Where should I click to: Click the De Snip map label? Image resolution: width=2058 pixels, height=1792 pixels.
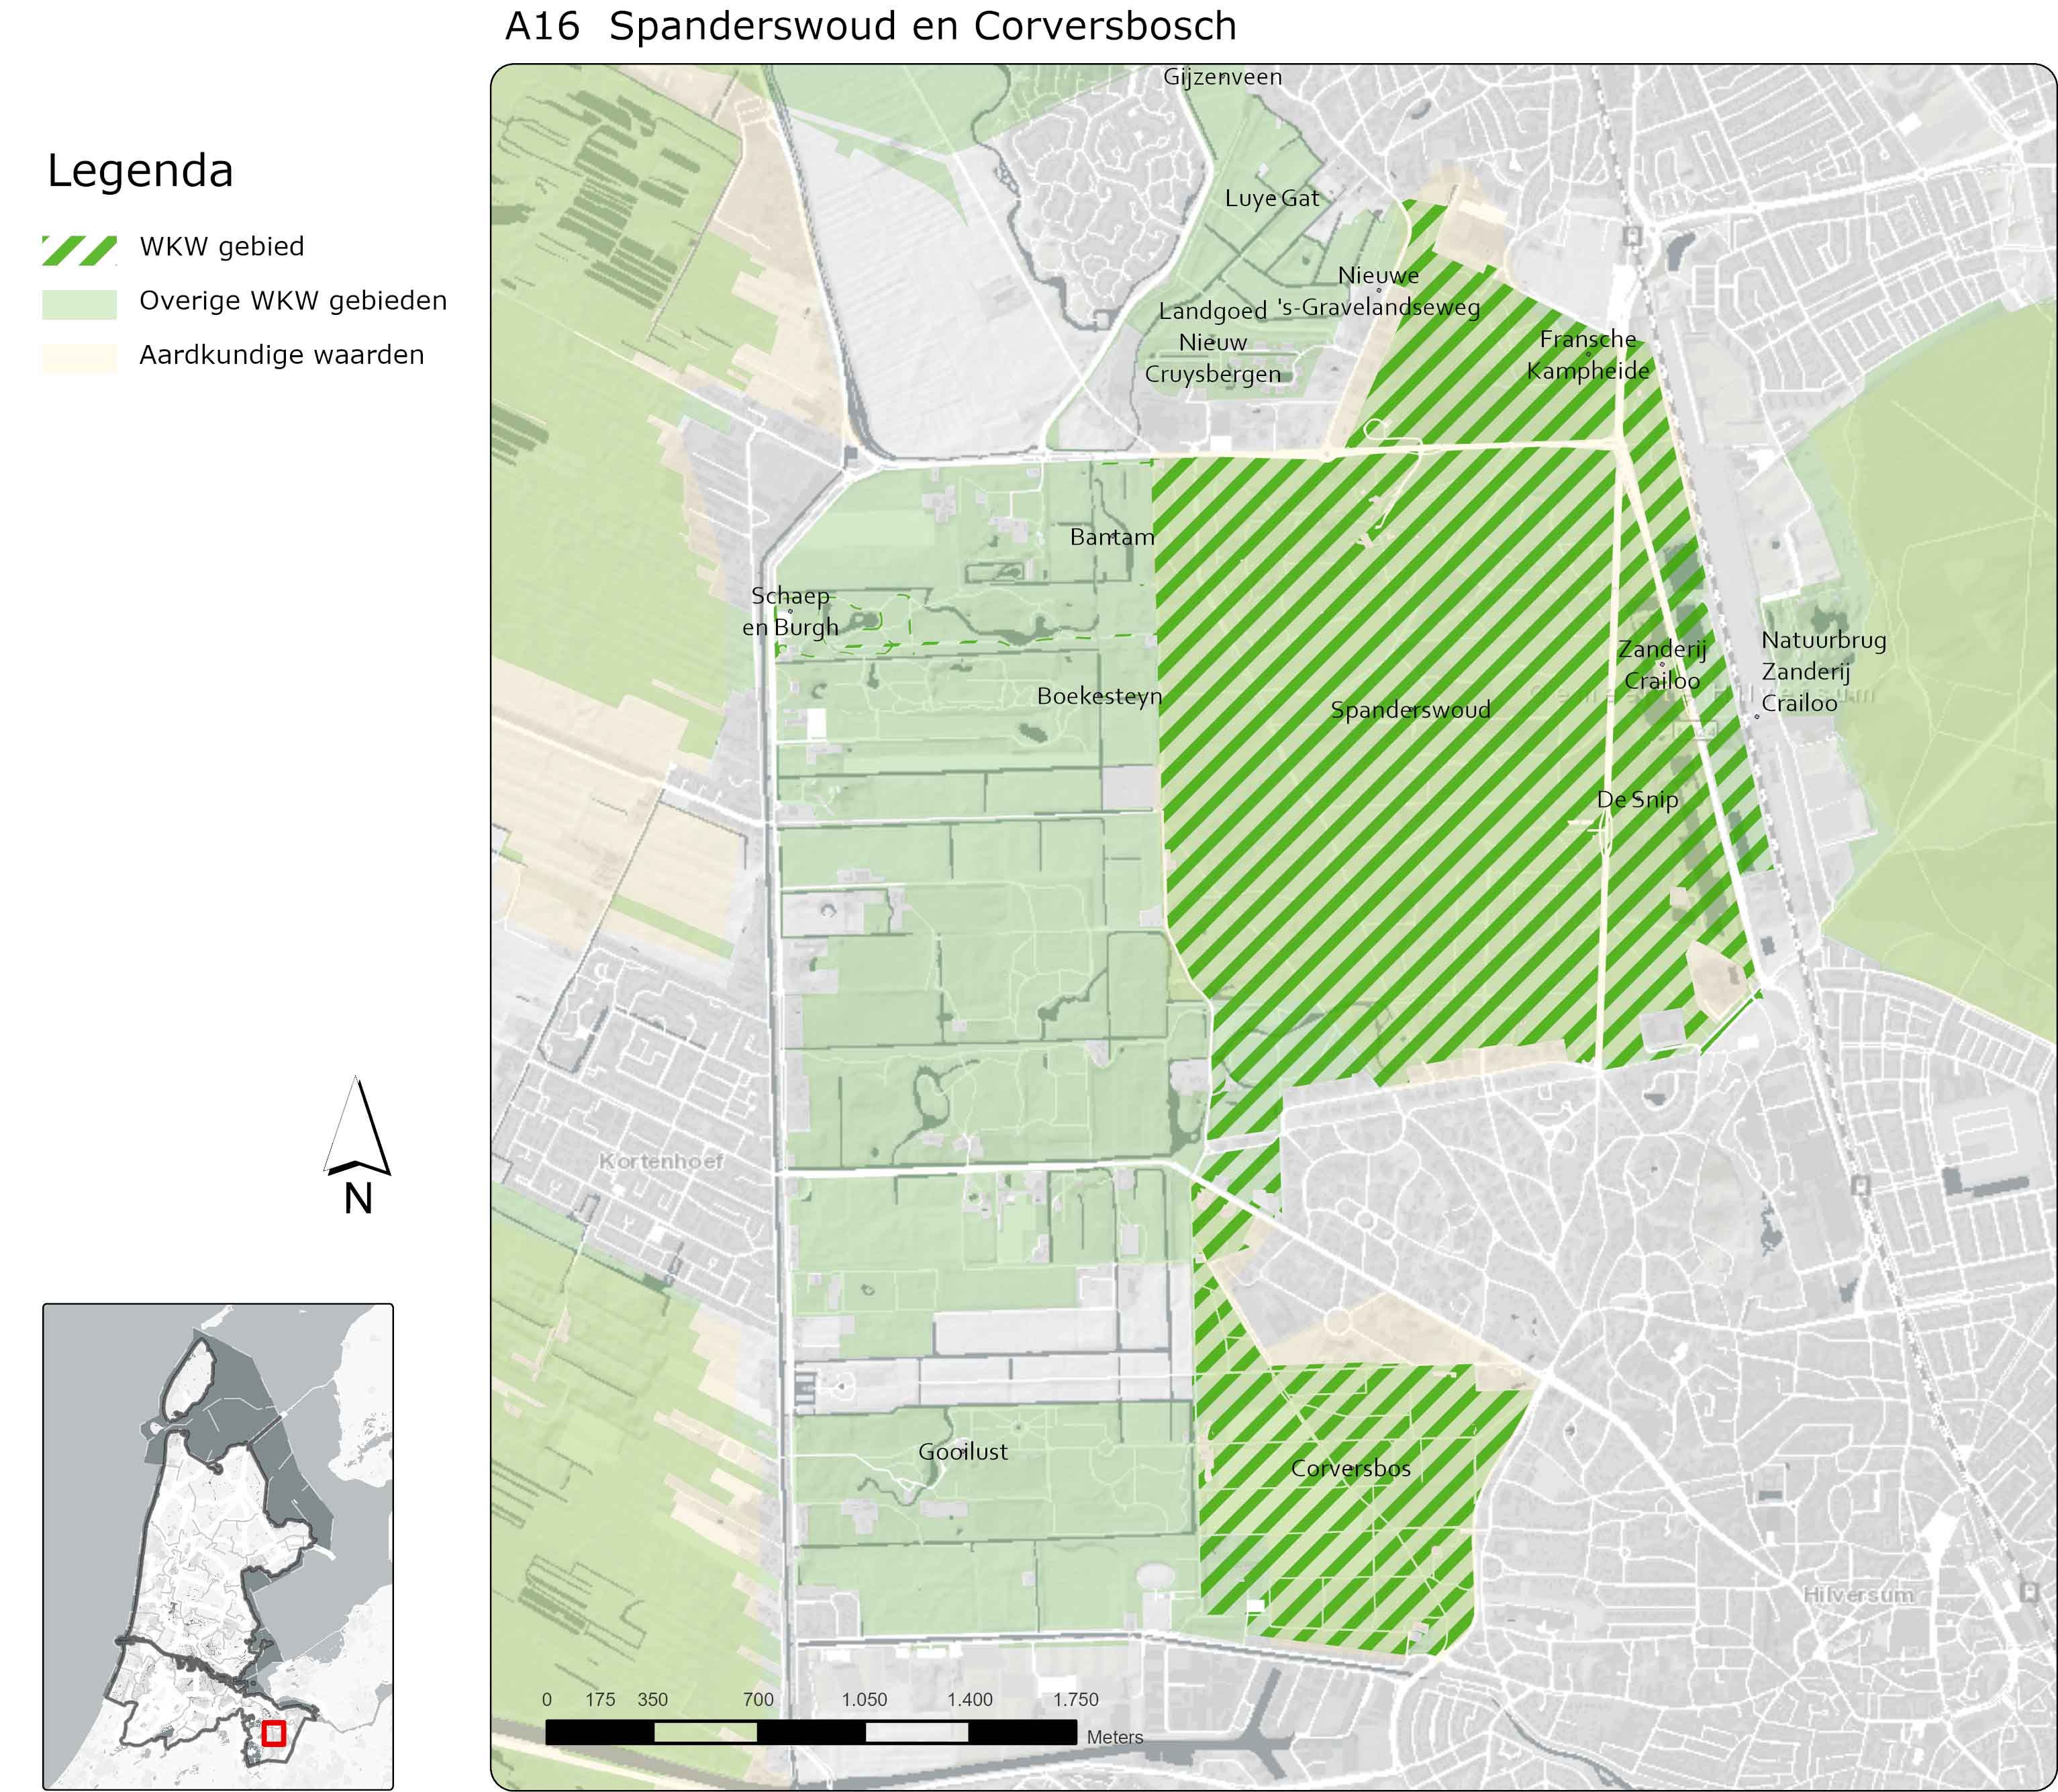[x=1637, y=799]
